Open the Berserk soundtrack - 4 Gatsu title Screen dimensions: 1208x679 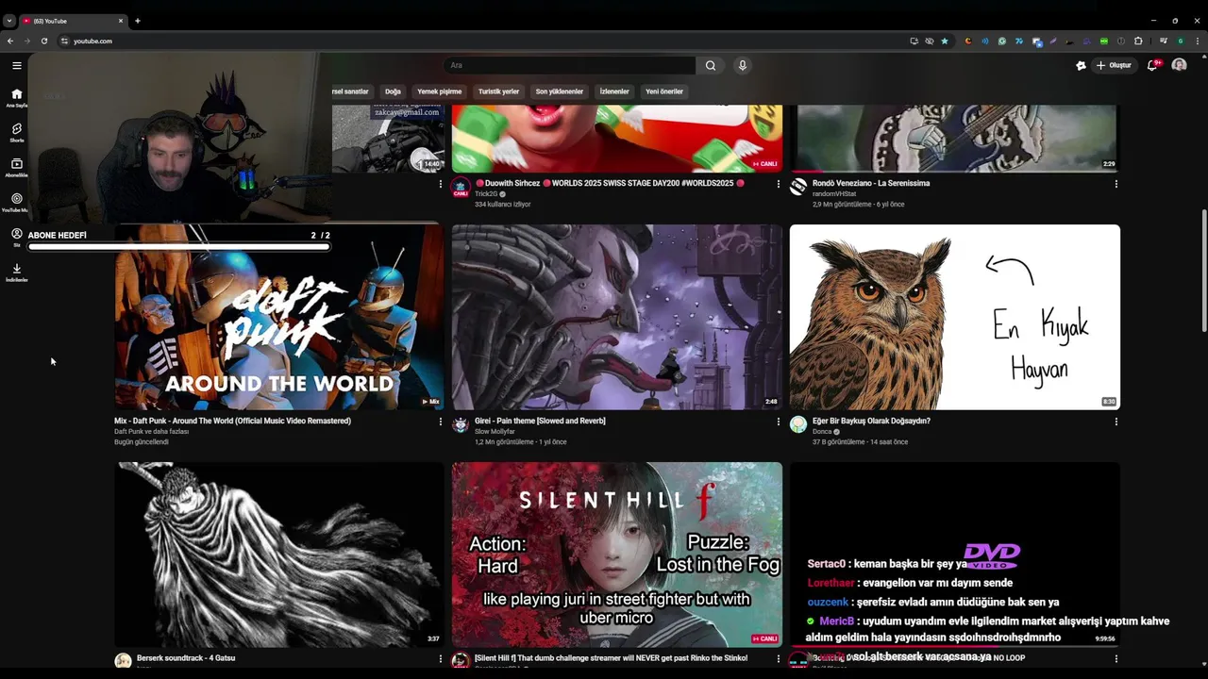click(x=186, y=657)
